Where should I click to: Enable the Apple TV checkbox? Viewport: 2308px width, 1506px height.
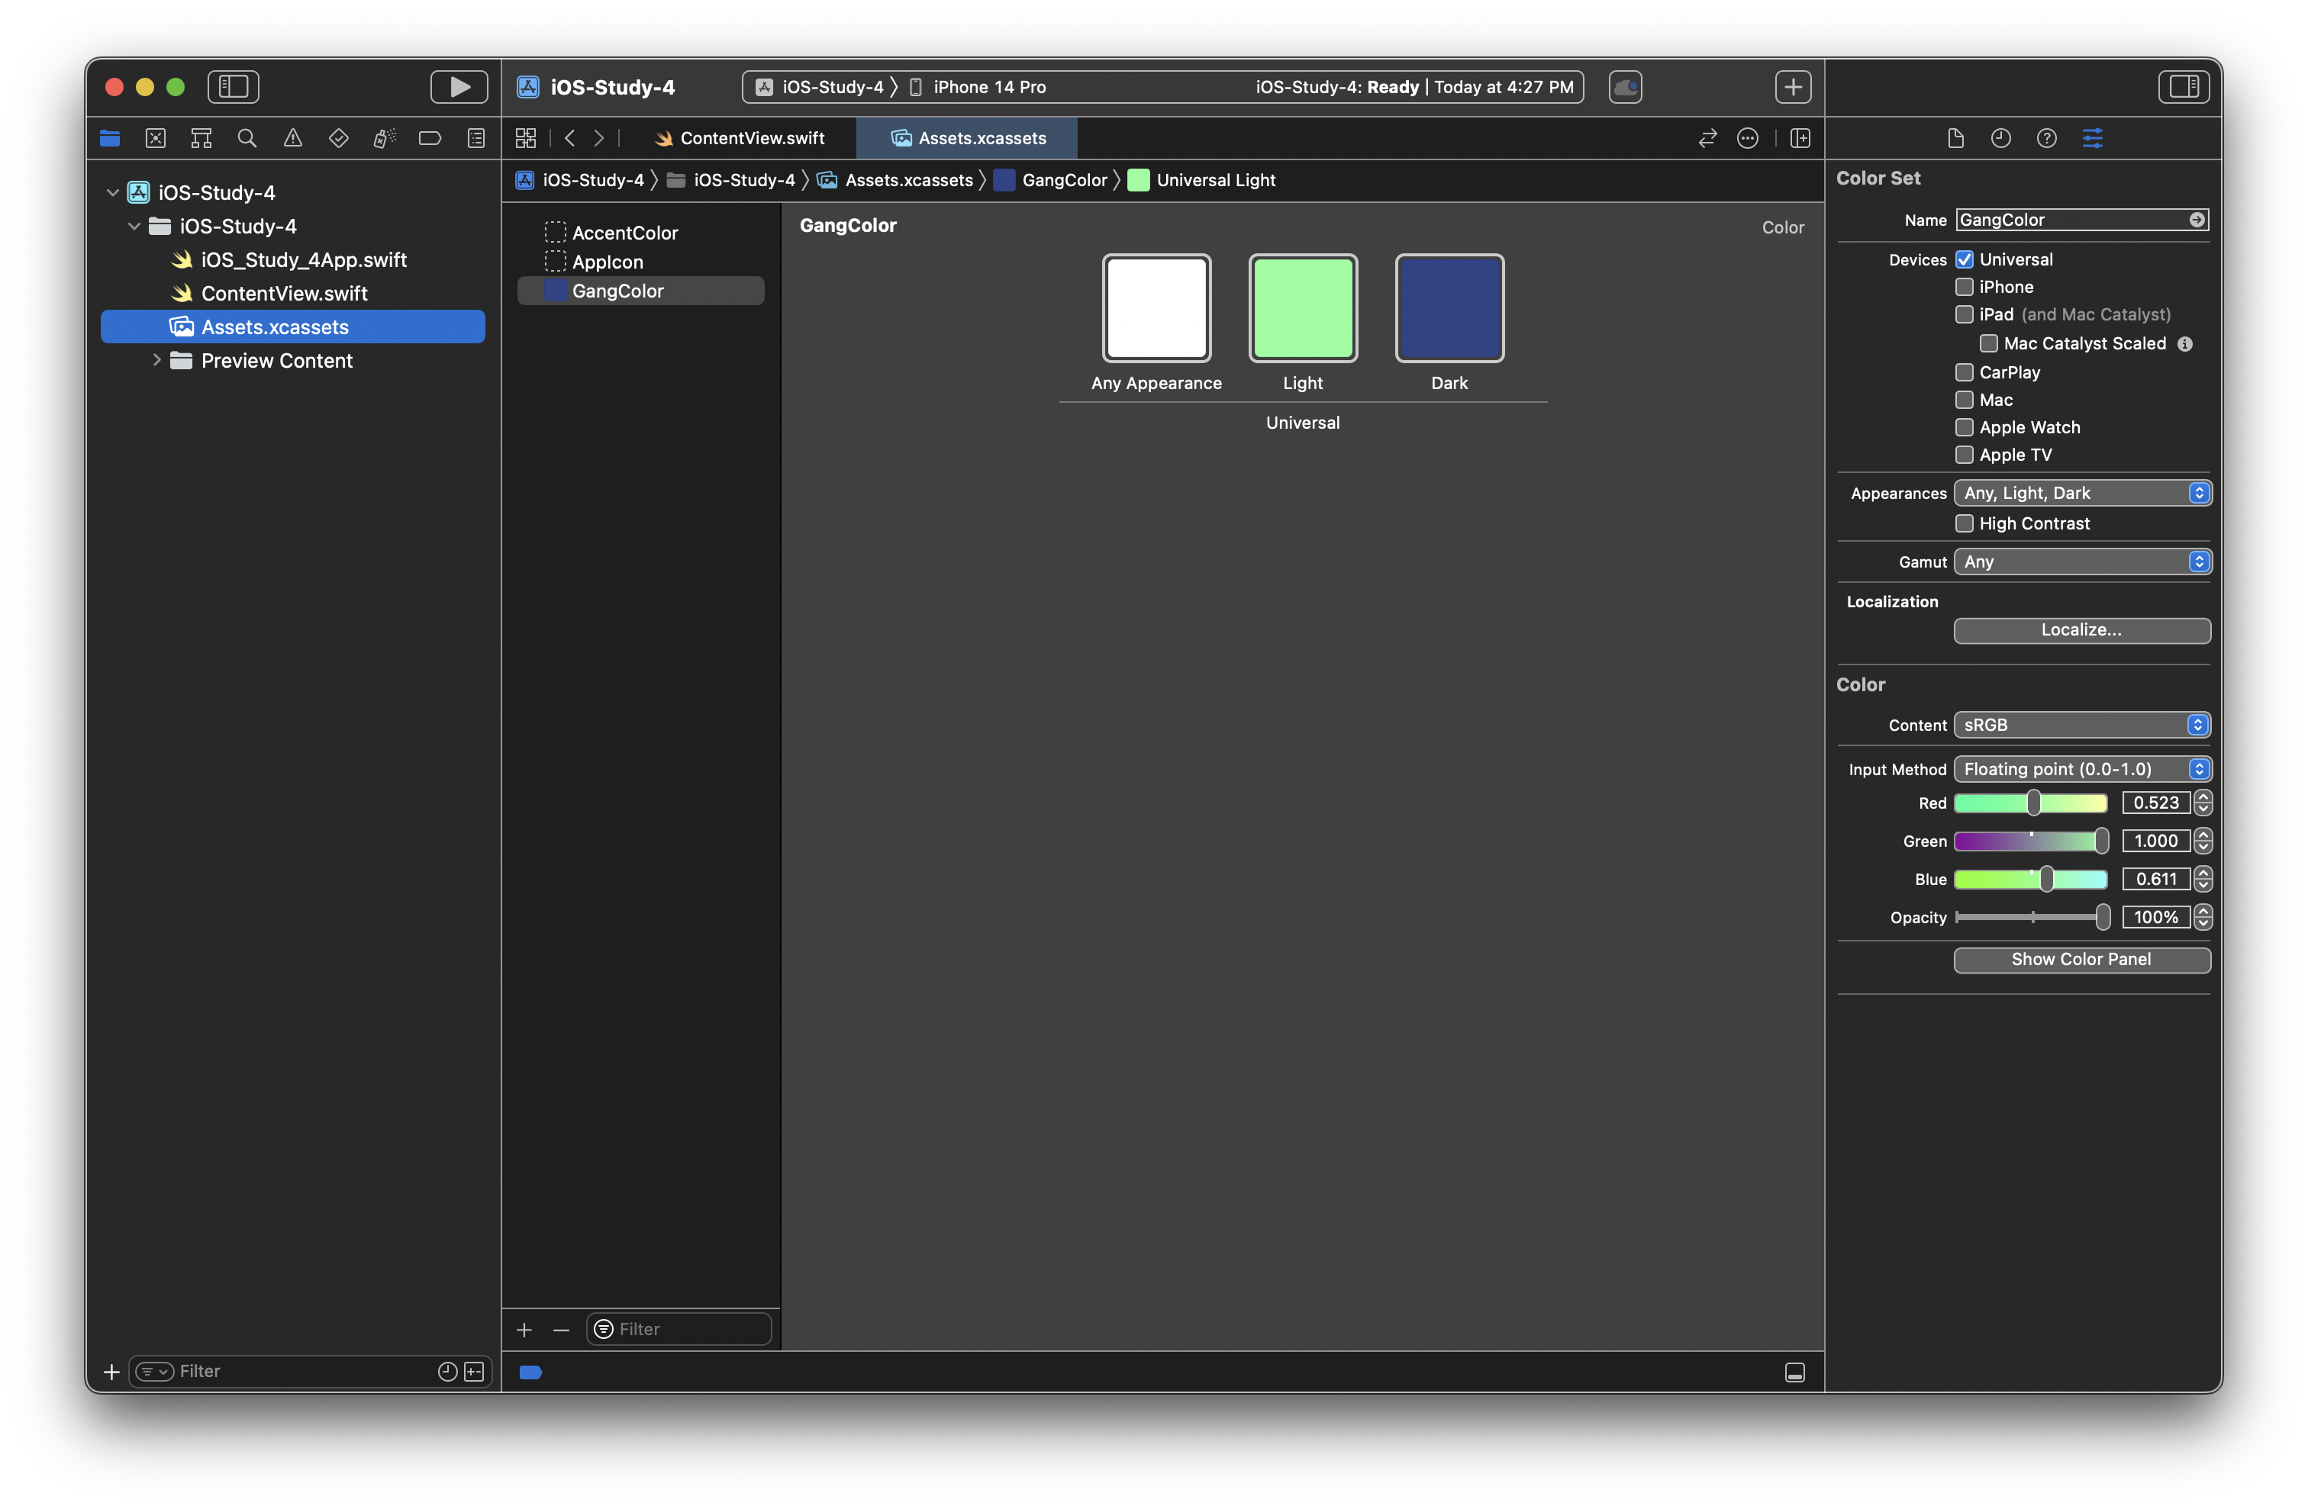pyautogui.click(x=1964, y=455)
